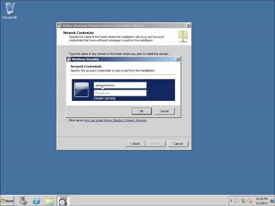
Task: Select the user account picture tile
Action: (81, 90)
